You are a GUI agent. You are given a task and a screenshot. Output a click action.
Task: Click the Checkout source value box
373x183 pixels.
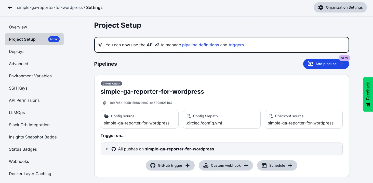pos(304,119)
